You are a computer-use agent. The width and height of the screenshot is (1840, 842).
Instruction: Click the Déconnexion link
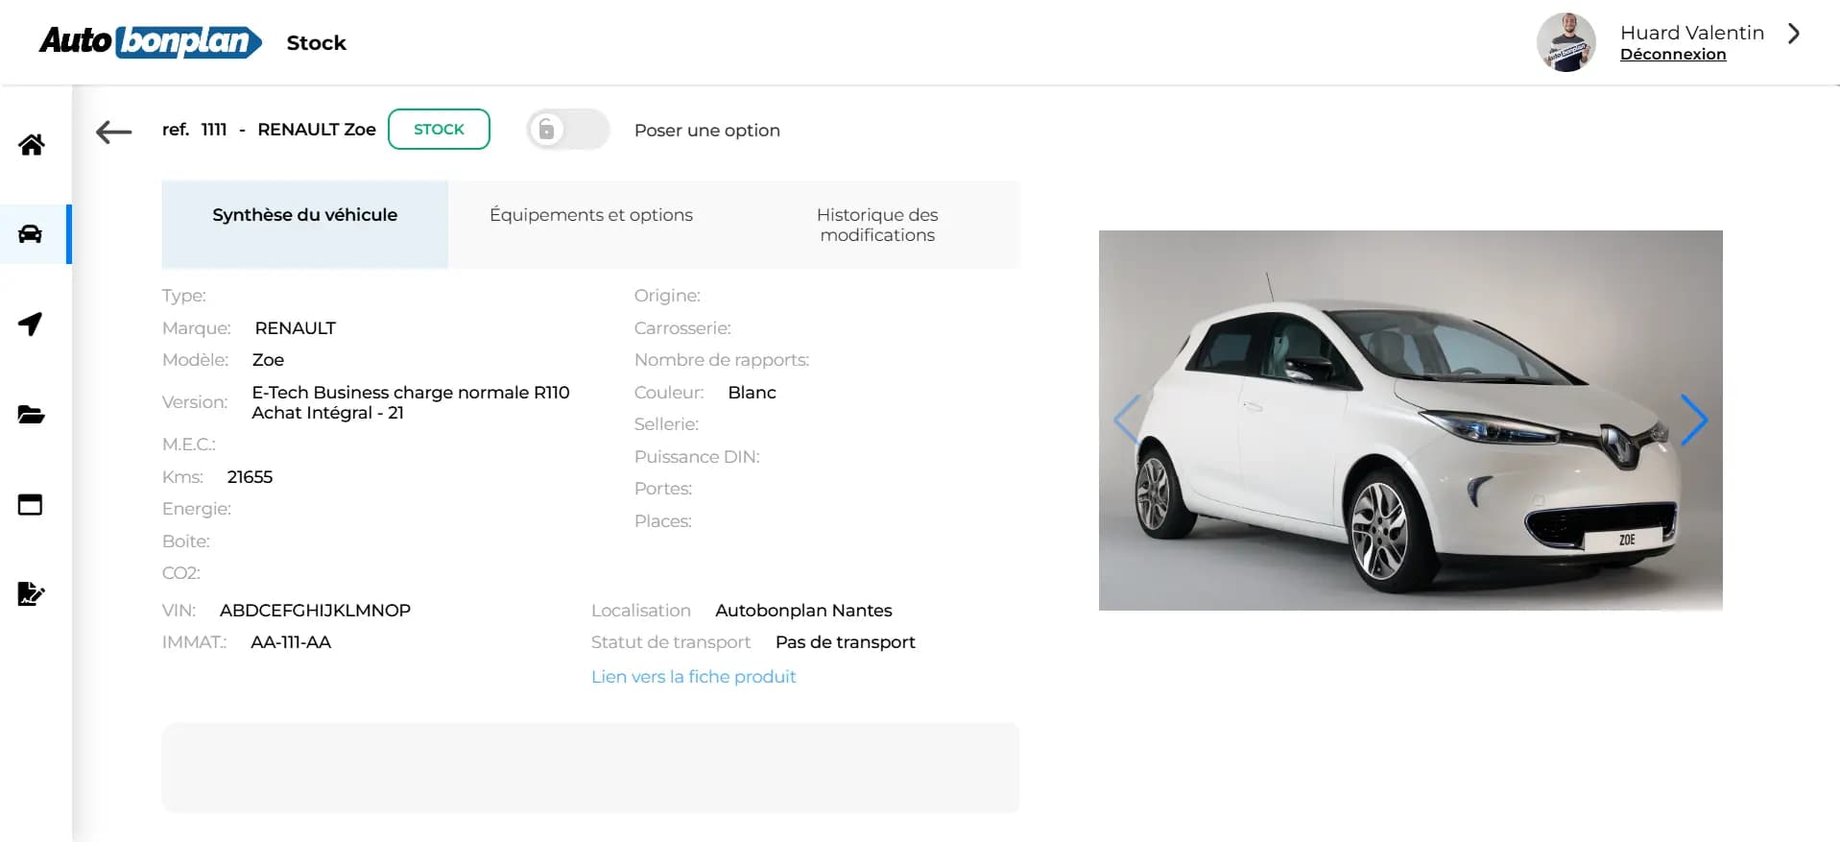[x=1672, y=55]
